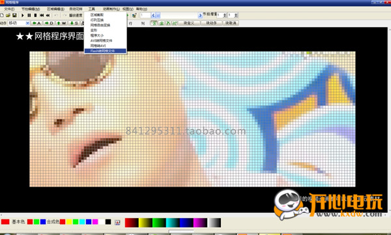Click the move left A arrow button
Screen dimensions: 391x235
[37, 23]
